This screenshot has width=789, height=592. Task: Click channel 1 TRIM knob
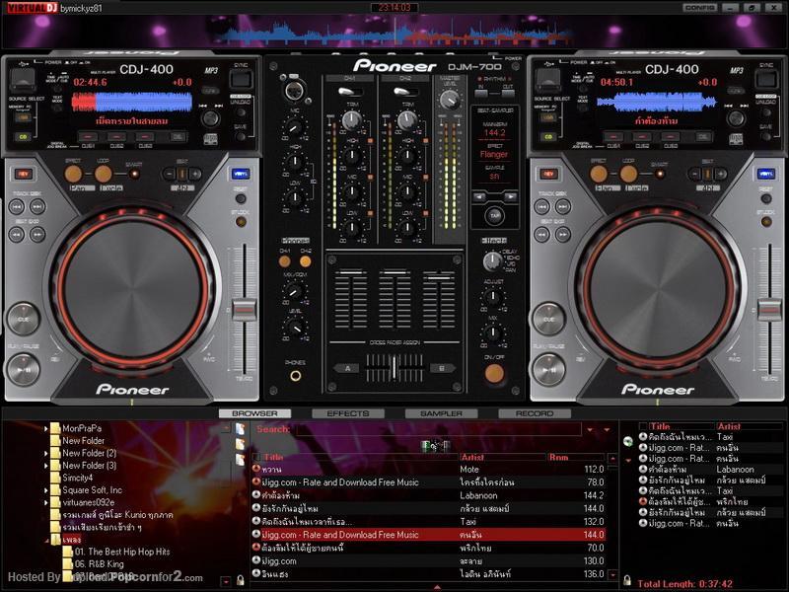(352, 119)
